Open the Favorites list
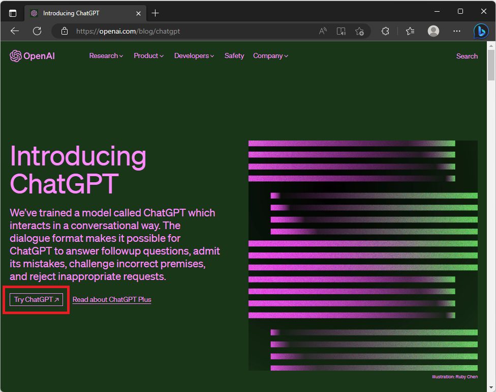 (x=410, y=31)
